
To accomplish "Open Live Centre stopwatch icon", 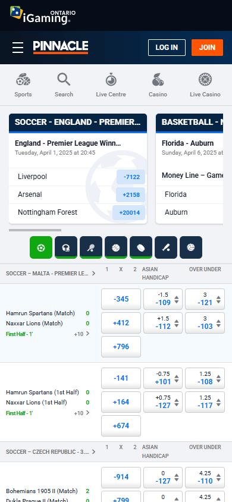I will coord(111,79).
